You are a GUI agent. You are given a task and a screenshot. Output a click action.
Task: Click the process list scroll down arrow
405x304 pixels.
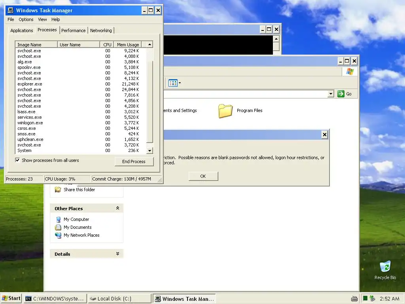coord(150,150)
